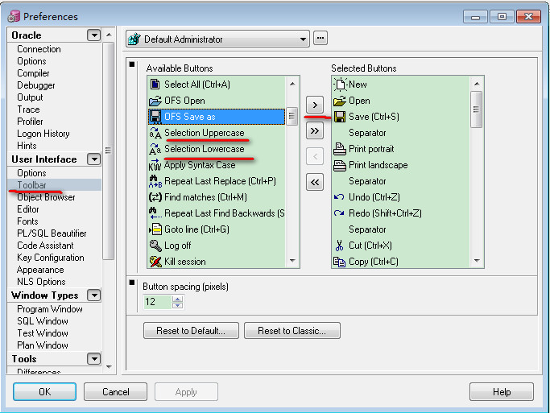Image resolution: width=550 pixels, height=413 pixels.
Task: Click the Cancel button
Action: (115, 391)
